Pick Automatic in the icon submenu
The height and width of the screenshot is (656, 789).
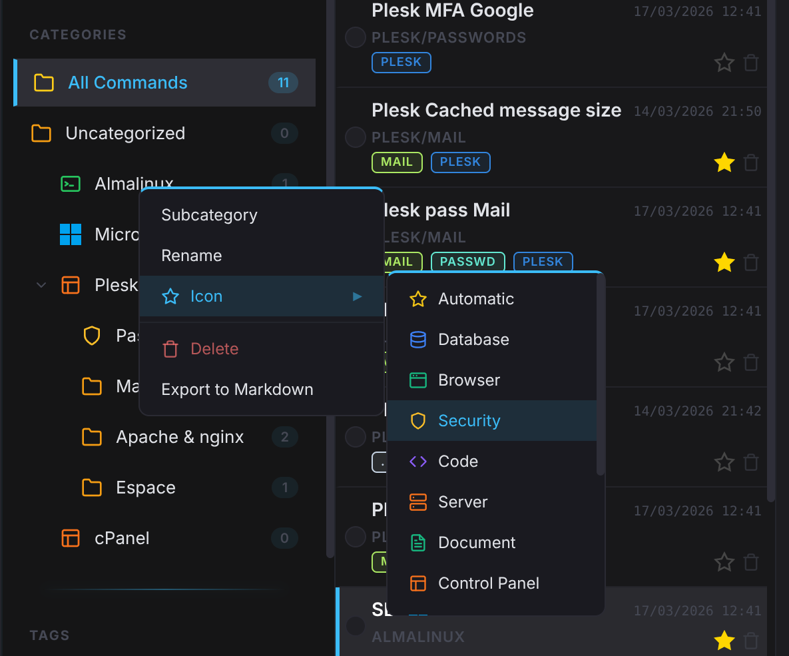(x=491, y=299)
